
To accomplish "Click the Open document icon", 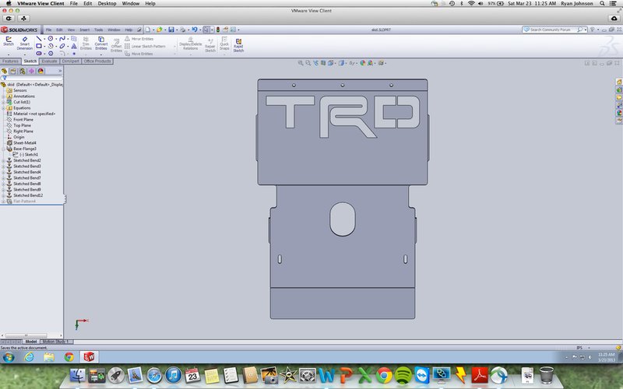I will (x=160, y=30).
